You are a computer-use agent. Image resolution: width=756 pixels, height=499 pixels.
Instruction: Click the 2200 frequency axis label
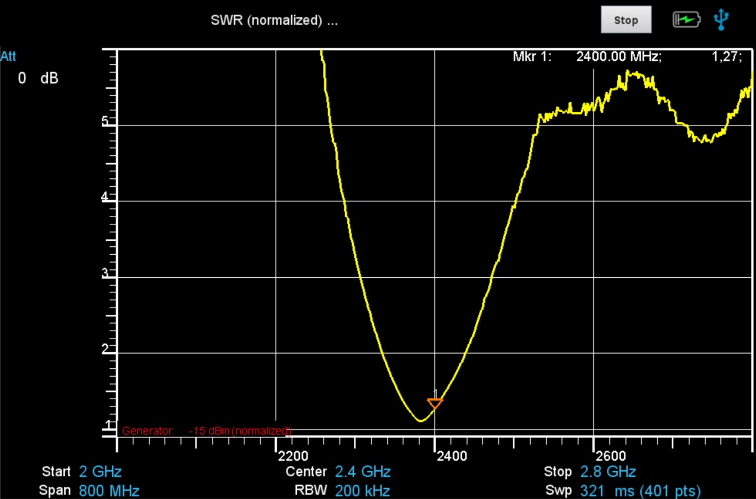pyautogui.click(x=293, y=456)
